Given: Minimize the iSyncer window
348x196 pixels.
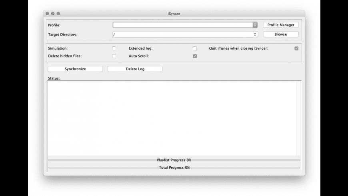Looking at the screenshot, I should point(53,14).
